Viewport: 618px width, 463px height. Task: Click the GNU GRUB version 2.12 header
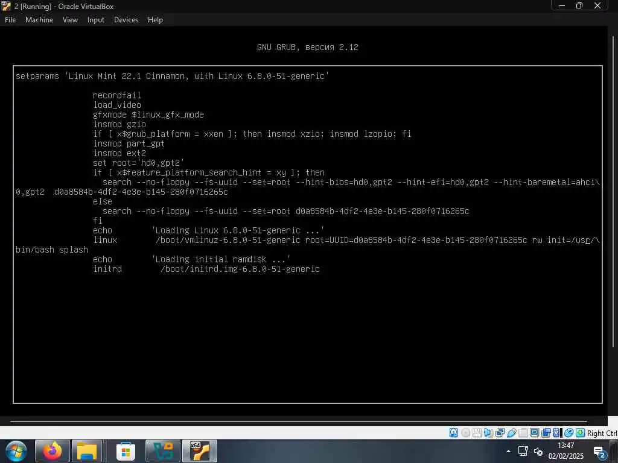click(307, 47)
